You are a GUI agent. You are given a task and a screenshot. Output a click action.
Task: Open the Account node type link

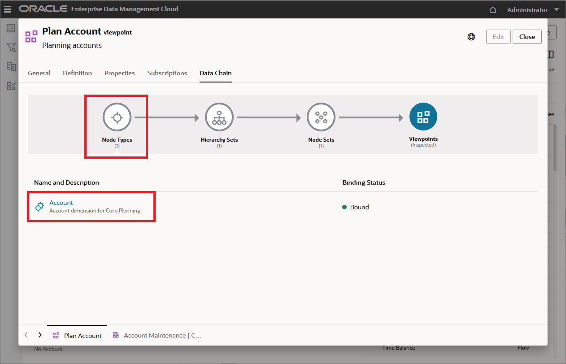[61, 203]
